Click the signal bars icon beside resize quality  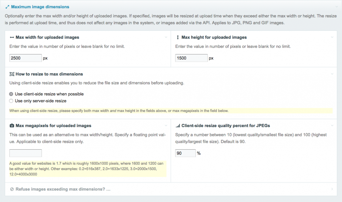coord(178,126)
